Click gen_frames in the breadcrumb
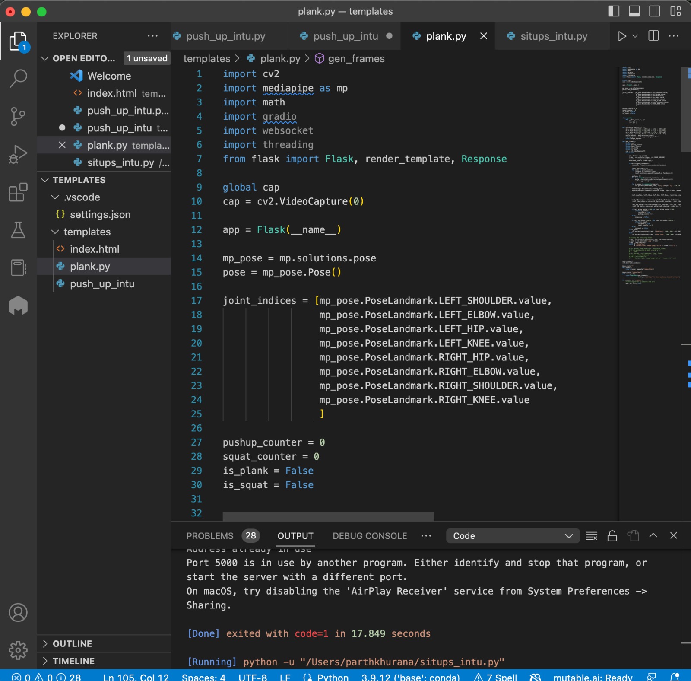The image size is (691, 681). tap(356, 59)
